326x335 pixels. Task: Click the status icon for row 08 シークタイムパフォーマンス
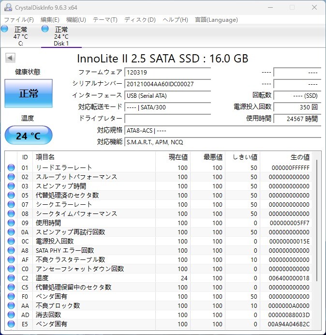(11, 213)
